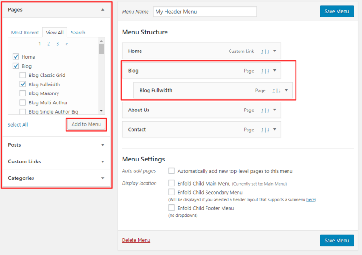Screen dimensions: 362x255
Task: Expand the Posts panel
Action: tap(103, 145)
